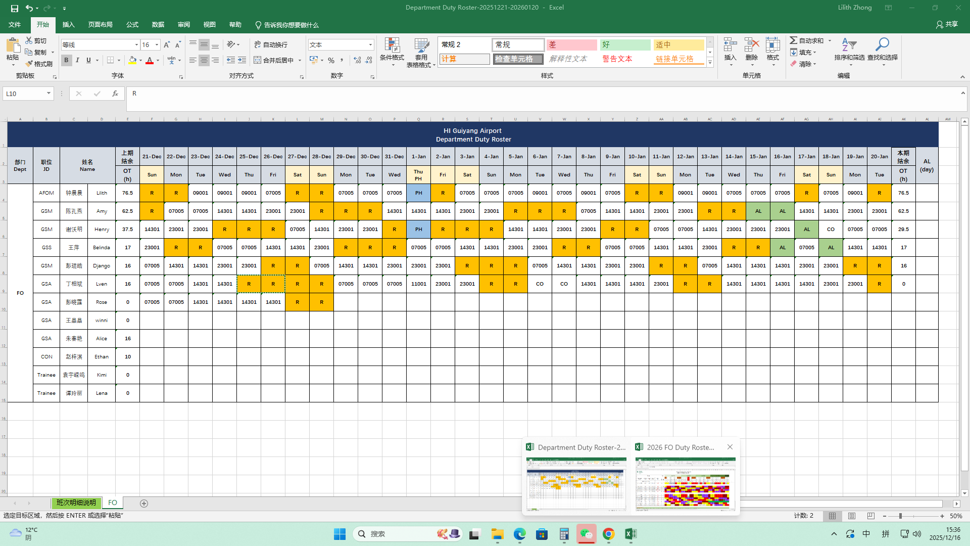The width and height of the screenshot is (970, 546).
Task: Add a new sheet with plus button
Action: [144, 504]
